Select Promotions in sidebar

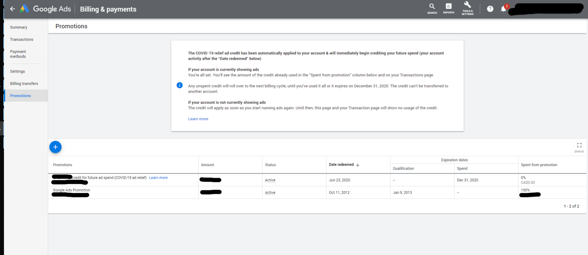click(x=21, y=96)
